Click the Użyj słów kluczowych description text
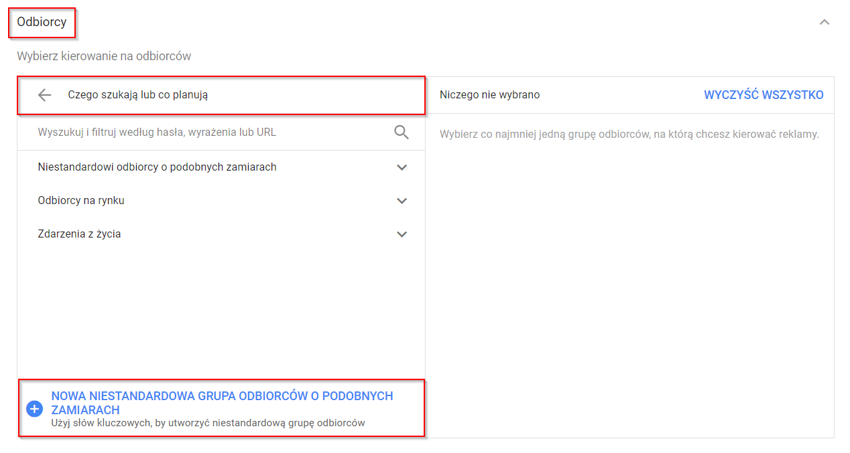This screenshot has width=850, height=453. pos(208,423)
